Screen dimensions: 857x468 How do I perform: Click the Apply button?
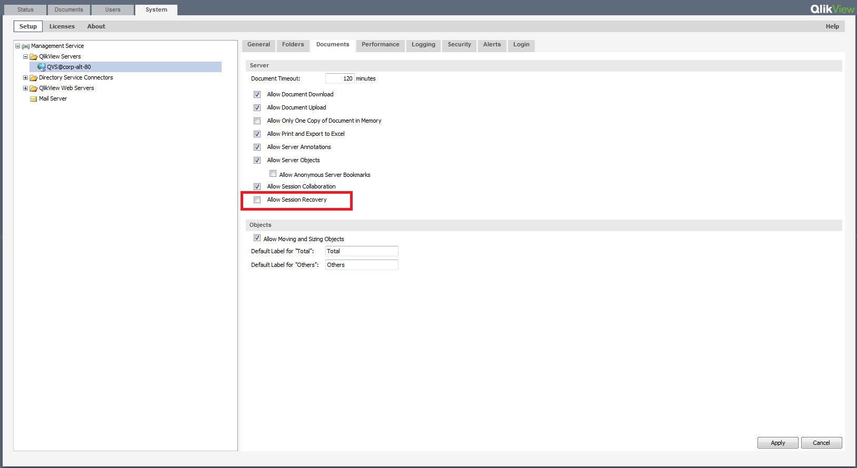click(x=778, y=443)
